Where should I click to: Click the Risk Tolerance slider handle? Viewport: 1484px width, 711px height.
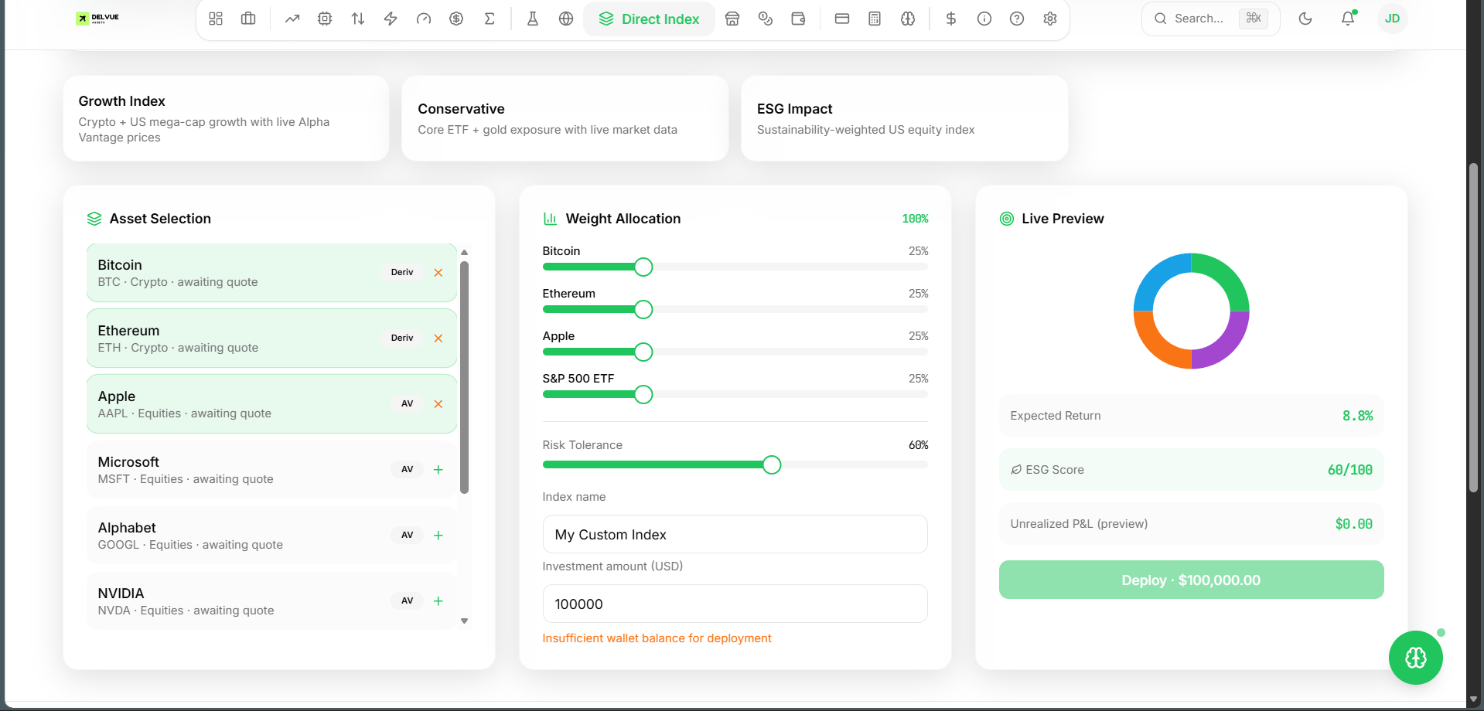(x=772, y=464)
